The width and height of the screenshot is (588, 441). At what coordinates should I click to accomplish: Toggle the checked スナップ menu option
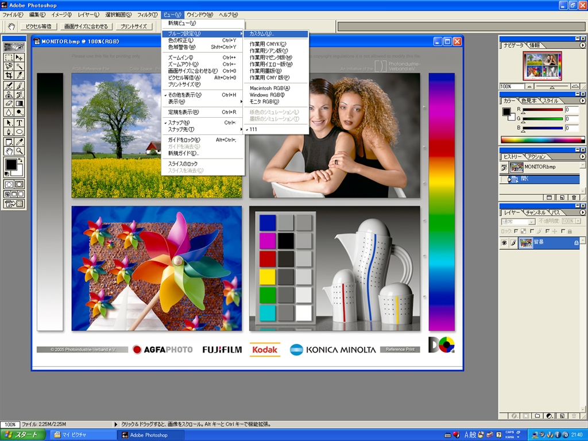[x=179, y=122]
